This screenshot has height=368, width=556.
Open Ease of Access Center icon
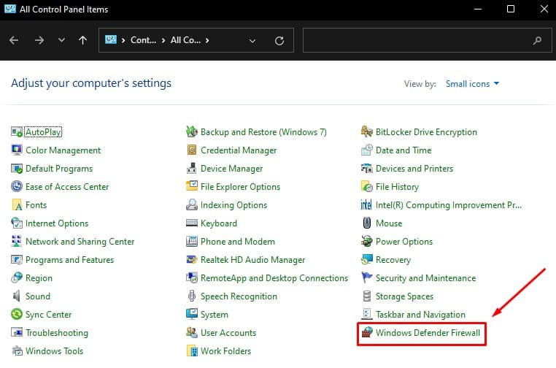[x=17, y=187]
